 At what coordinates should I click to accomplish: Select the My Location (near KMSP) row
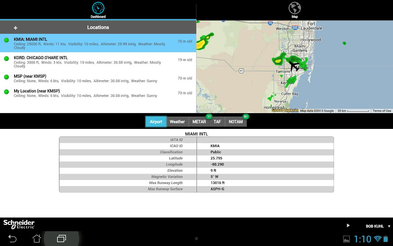98,93
